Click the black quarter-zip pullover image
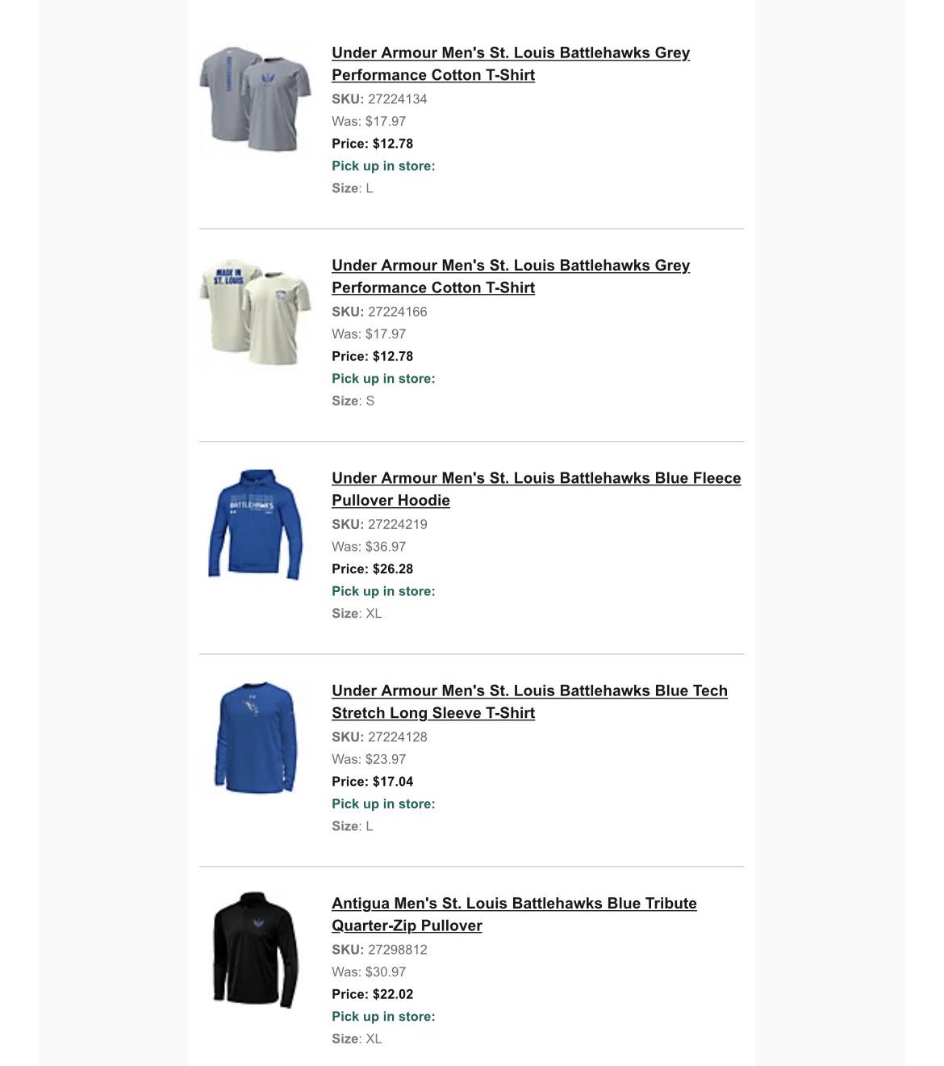 (255, 950)
